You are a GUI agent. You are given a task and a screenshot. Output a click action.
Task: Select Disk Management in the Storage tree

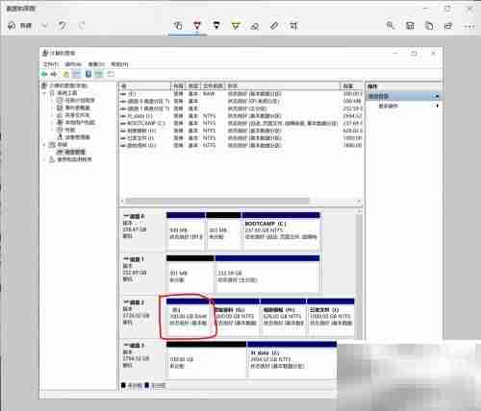tap(70, 152)
